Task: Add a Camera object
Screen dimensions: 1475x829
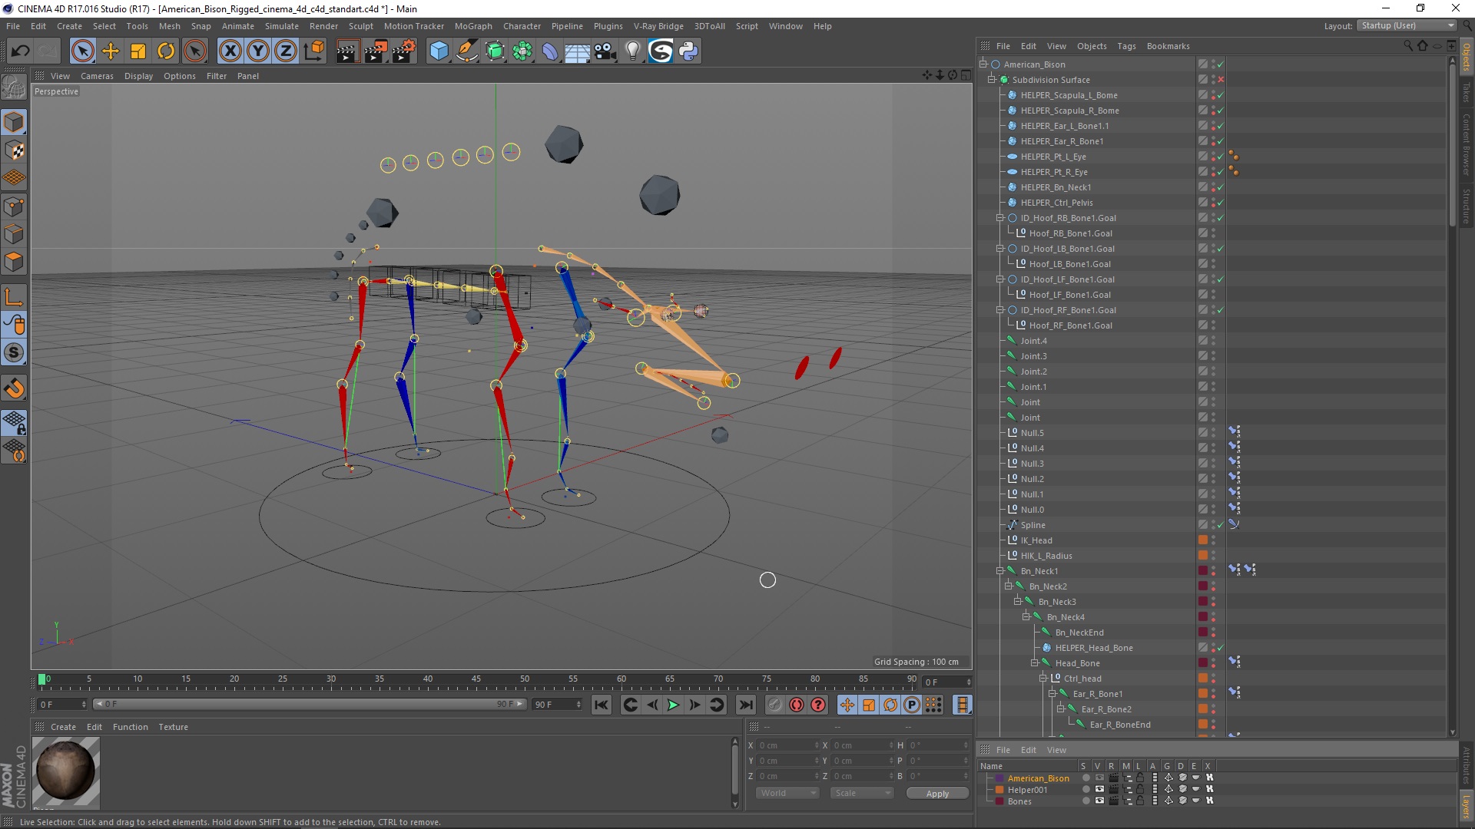Action: 605,51
